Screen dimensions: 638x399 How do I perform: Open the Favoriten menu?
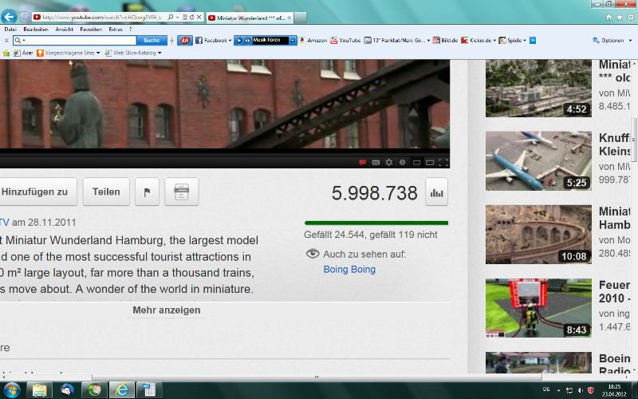pyautogui.click(x=90, y=29)
